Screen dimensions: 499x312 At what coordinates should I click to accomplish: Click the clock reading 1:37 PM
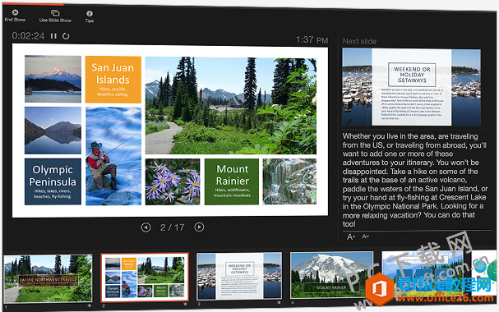[312, 39]
